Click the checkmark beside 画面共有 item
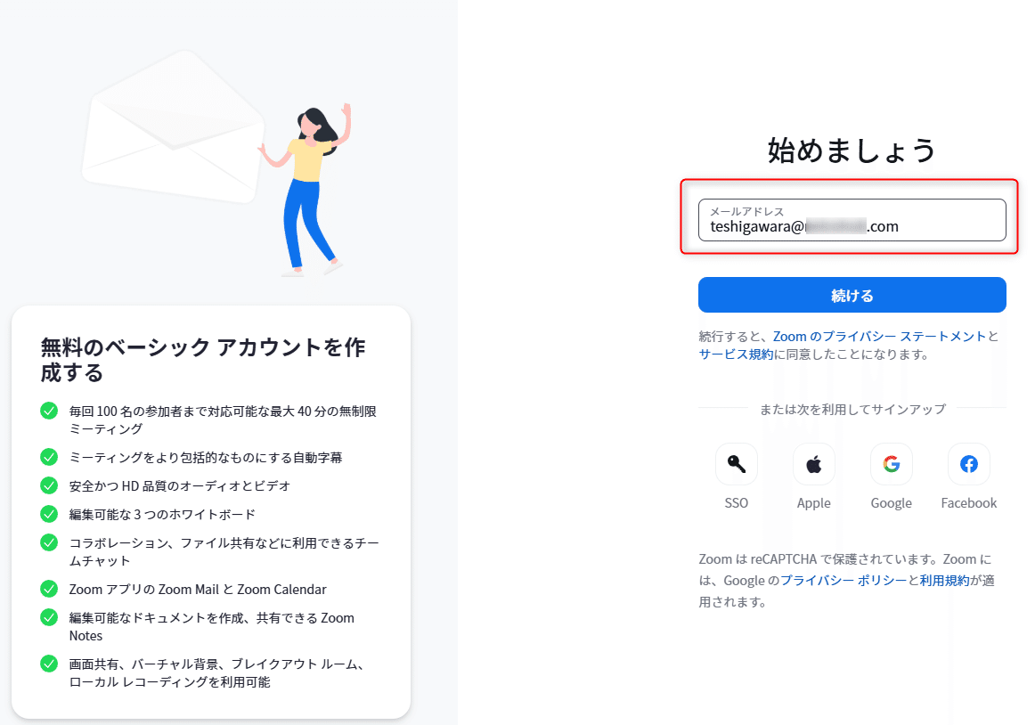Viewport: 1035px width, 725px height. (x=49, y=664)
